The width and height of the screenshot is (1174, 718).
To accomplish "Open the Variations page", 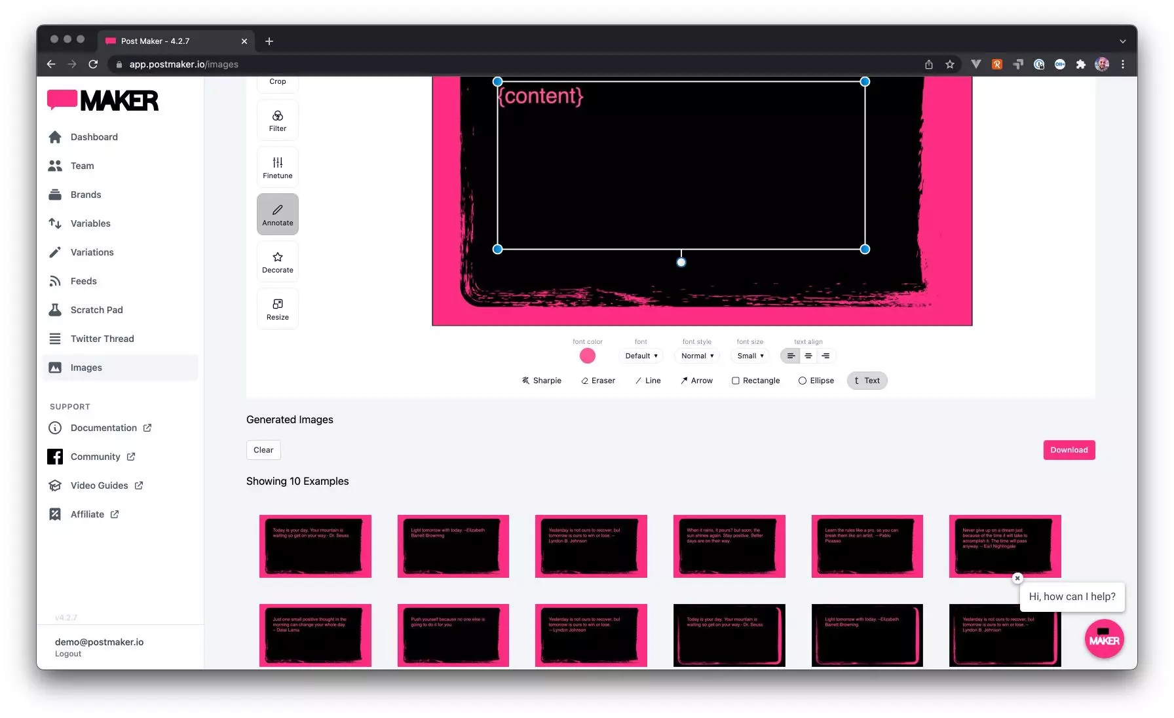I will pos(120,252).
